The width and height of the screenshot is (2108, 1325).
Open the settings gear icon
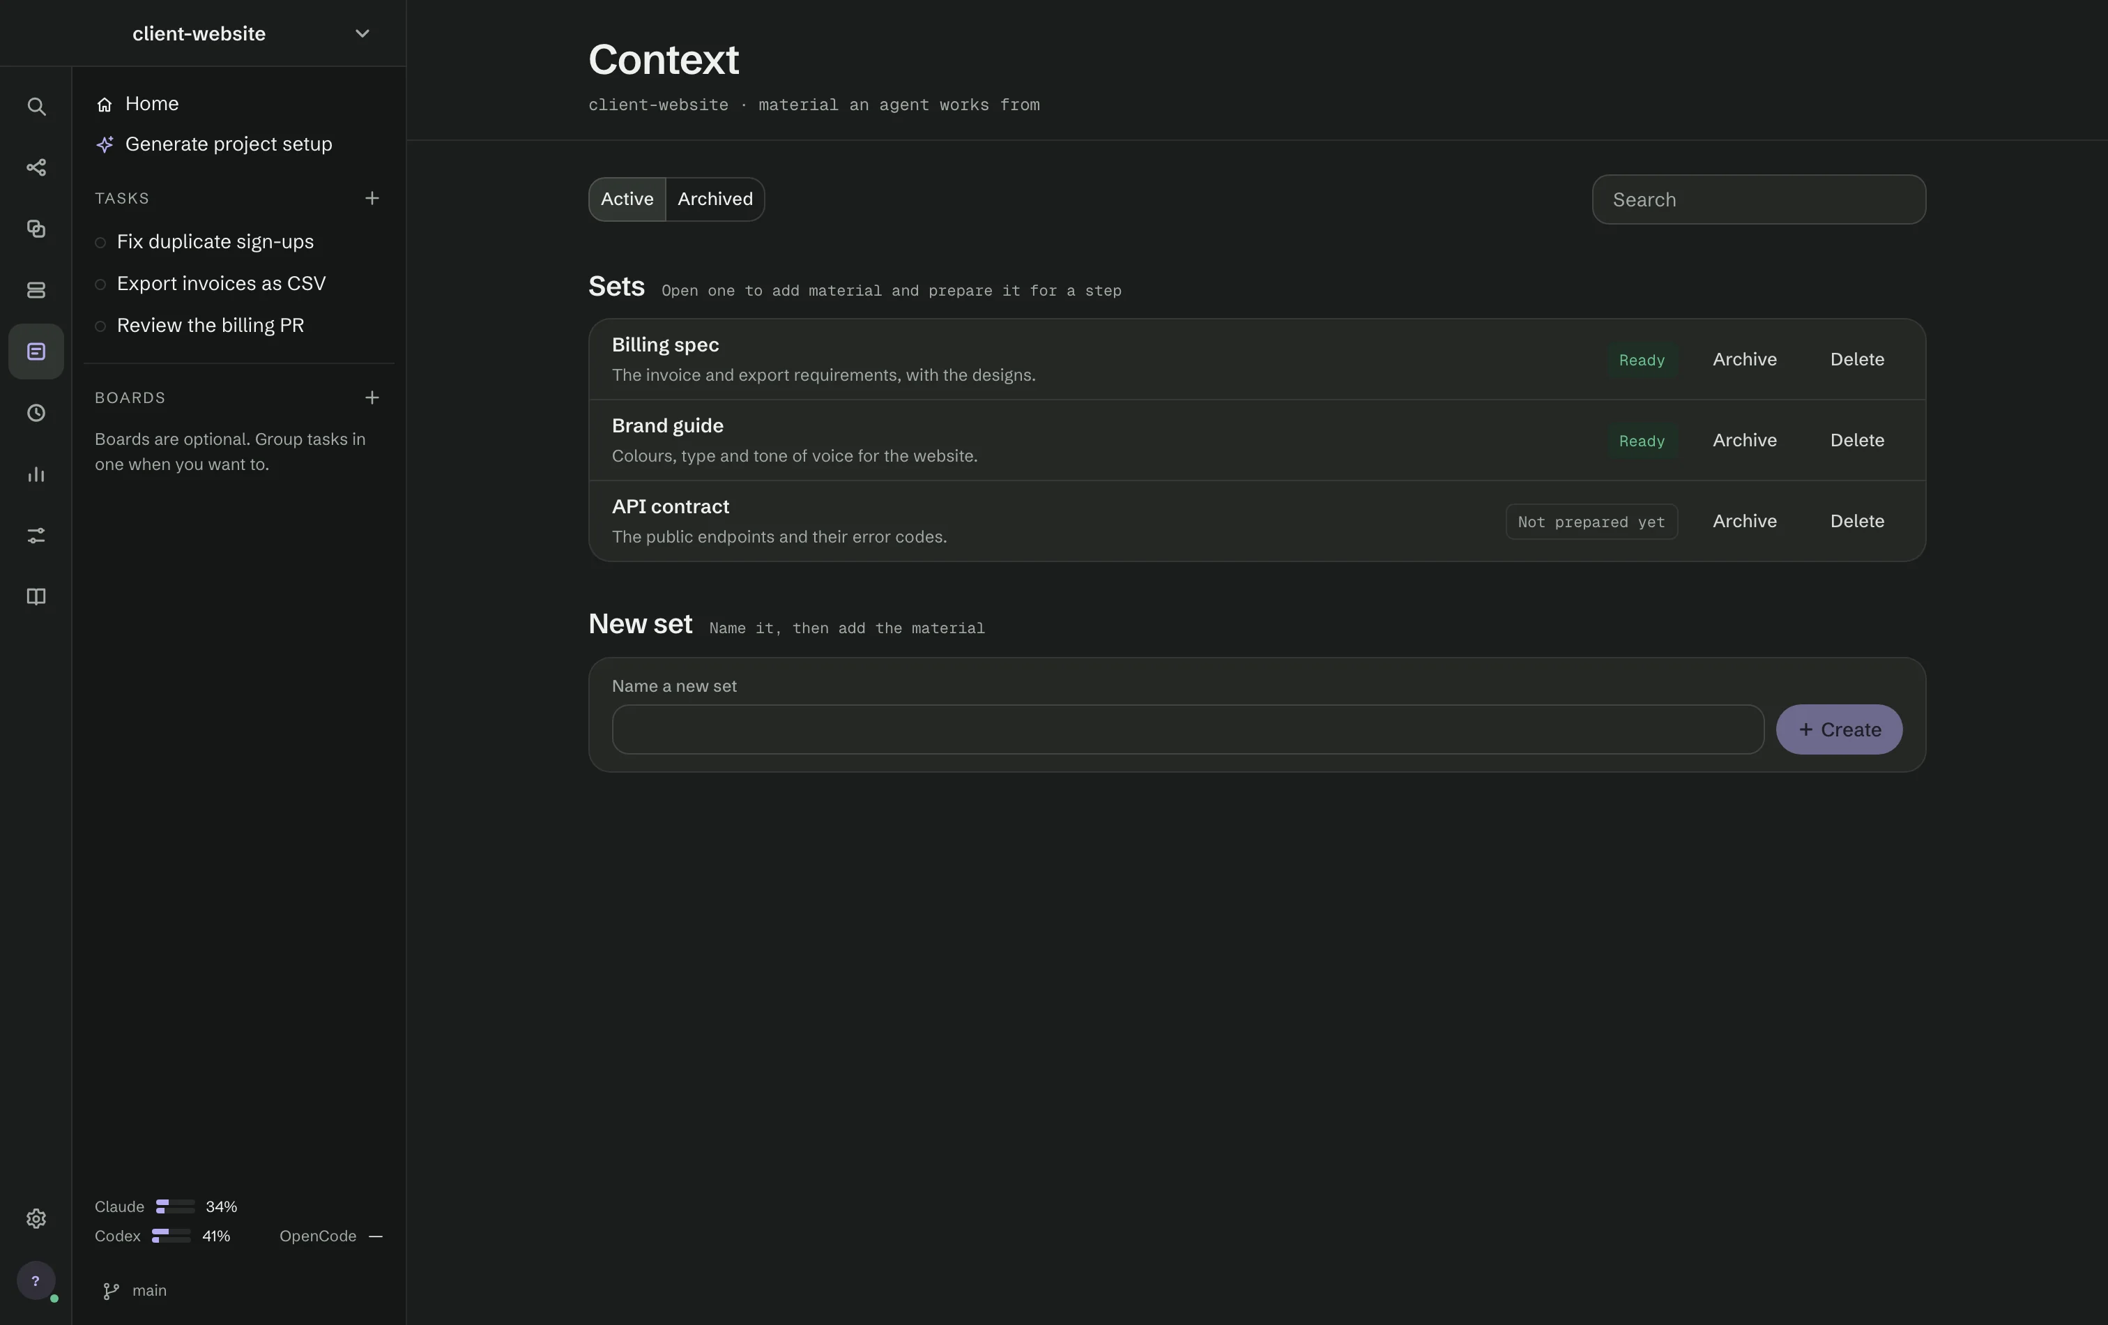pos(36,1218)
